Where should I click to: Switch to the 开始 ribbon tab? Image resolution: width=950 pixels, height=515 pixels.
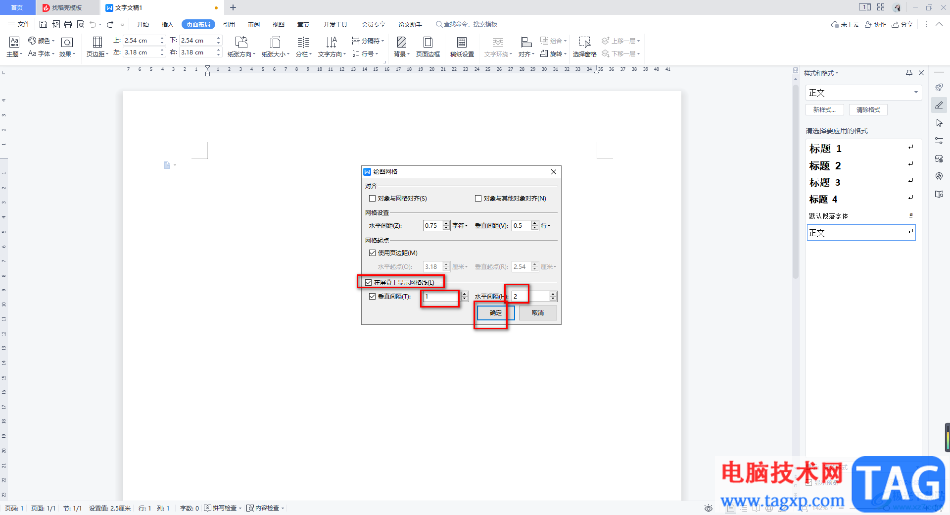pos(143,24)
